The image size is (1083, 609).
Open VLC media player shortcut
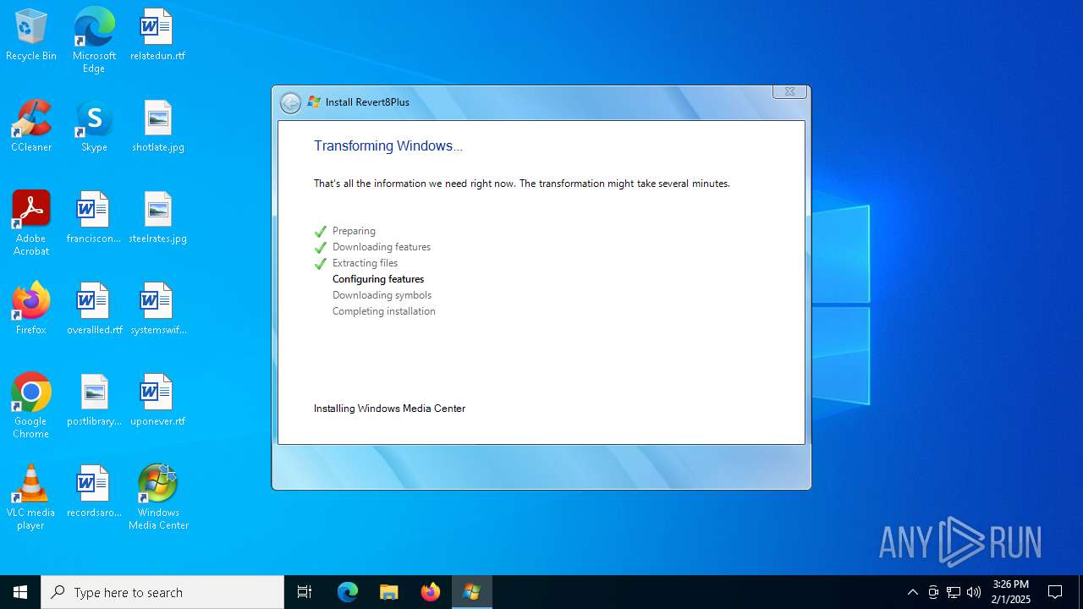coord(31,498)
